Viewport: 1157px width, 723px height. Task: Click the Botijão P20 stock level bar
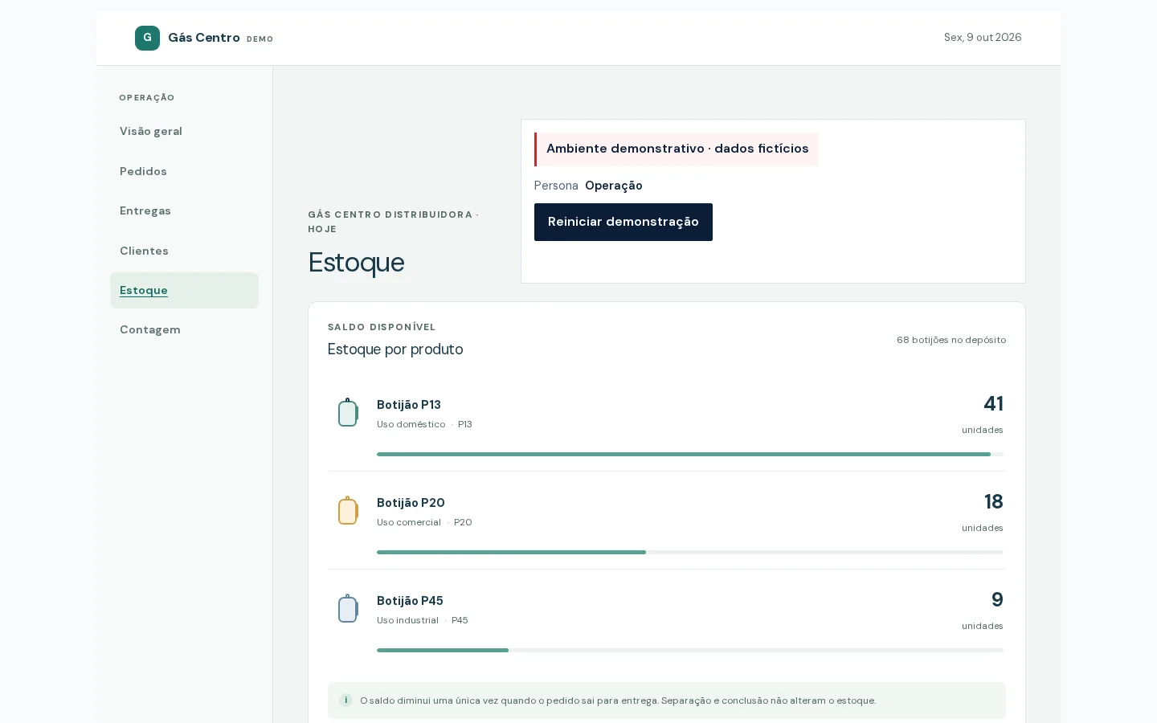pos(690,552)
